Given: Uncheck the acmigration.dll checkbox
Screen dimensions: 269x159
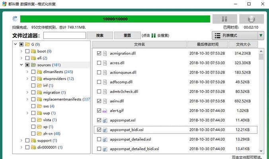Looking at the screenshot, I should tap(99, 53).
